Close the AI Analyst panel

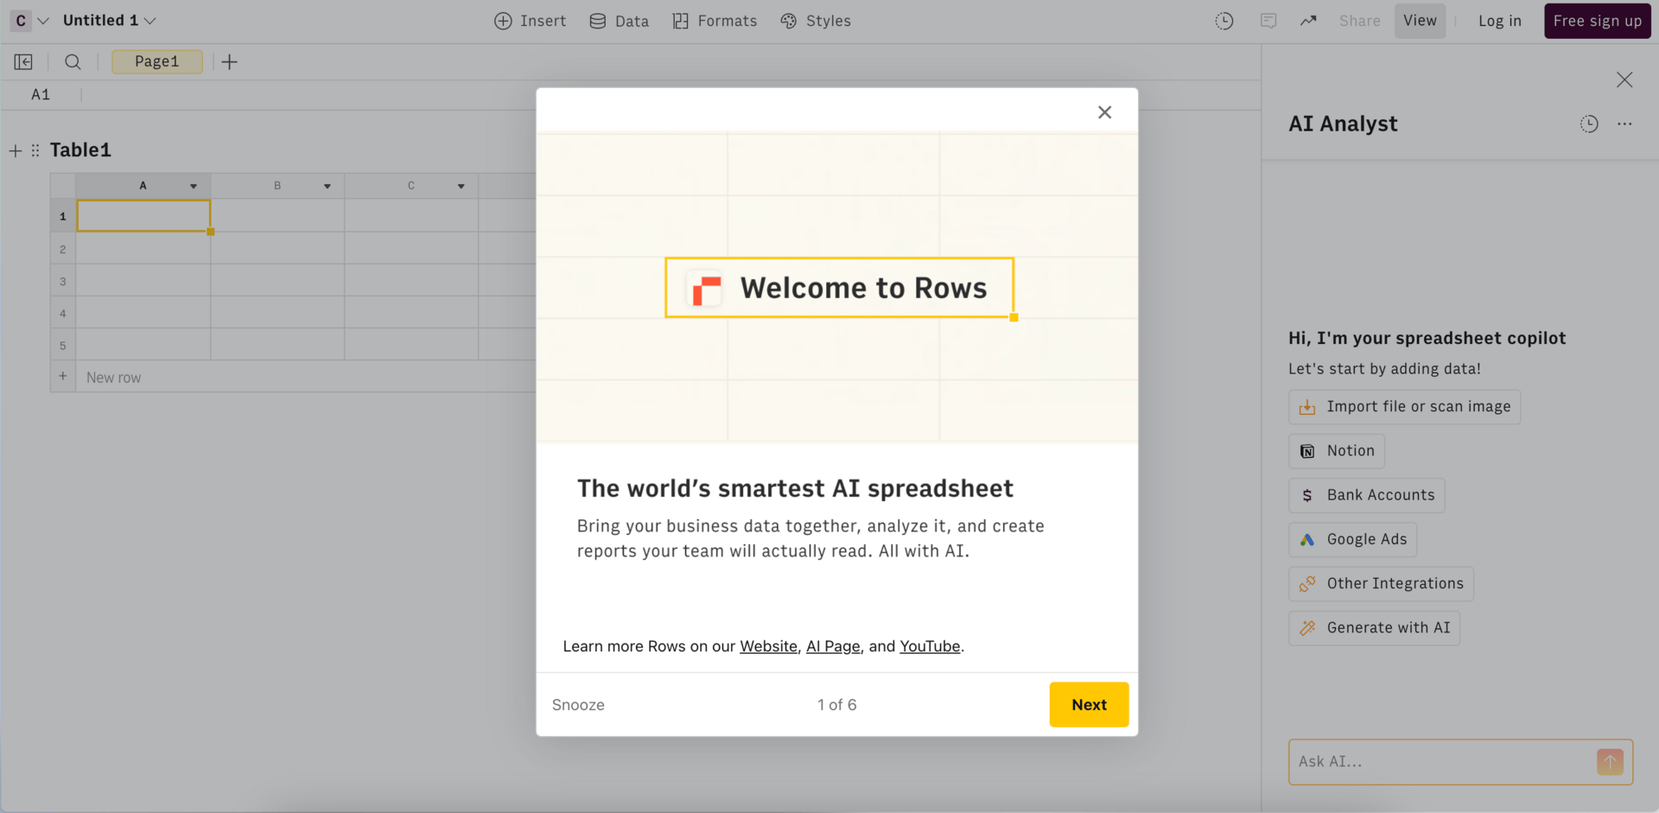coord(1624,80)
